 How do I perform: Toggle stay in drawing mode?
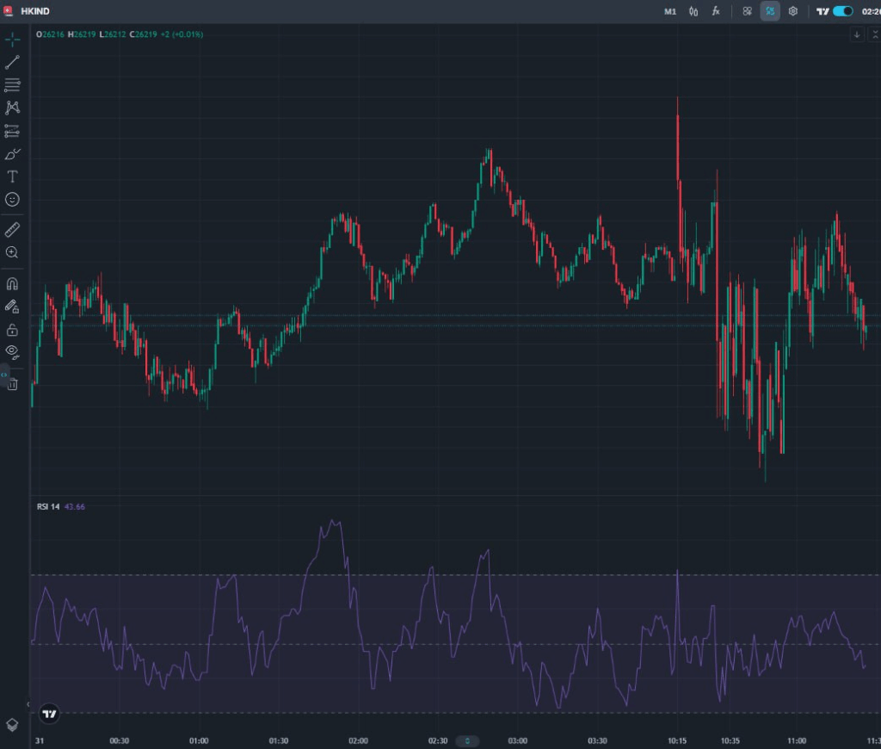[12, 306]
